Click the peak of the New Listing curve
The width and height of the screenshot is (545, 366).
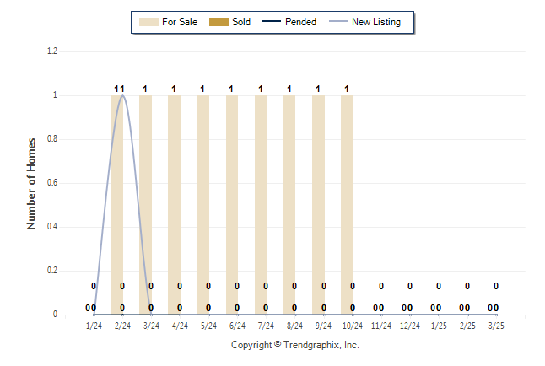click(122, 95)
